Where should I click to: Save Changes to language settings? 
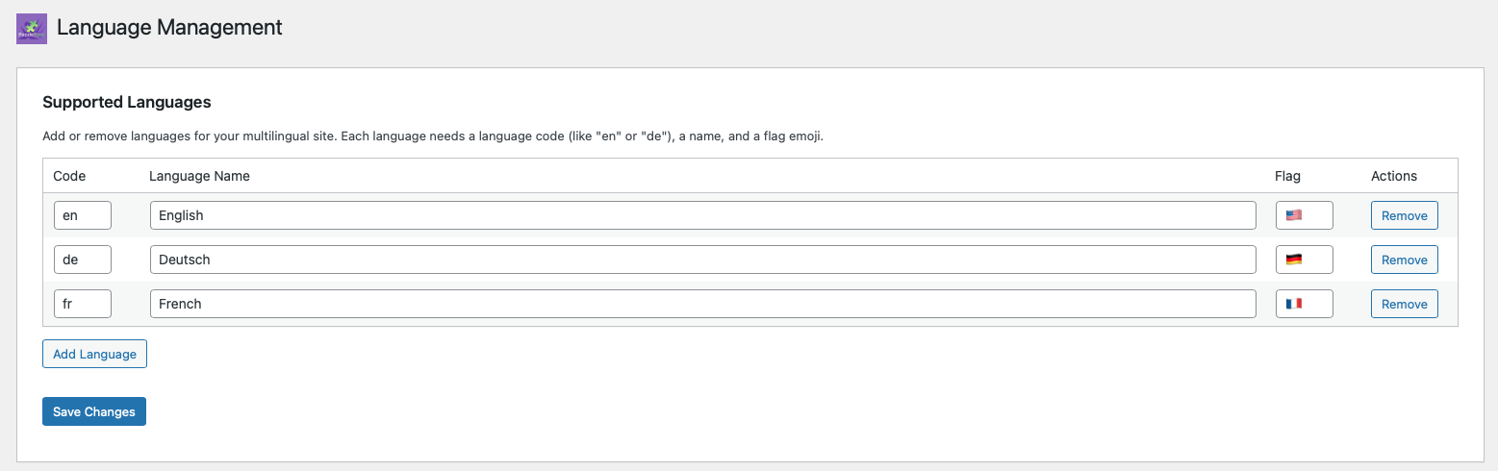pos(94,411)
